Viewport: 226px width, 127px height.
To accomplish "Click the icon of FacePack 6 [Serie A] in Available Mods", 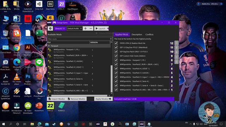I will [x=50, y=79].
